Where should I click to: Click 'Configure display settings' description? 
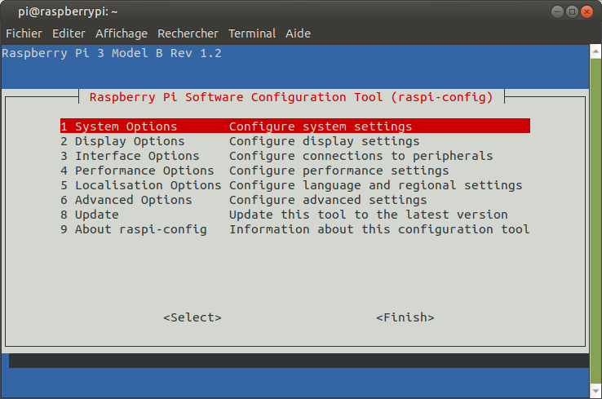324,141
